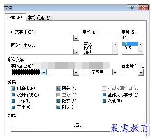Open the 着重号 dropdown arrow
This screenshot has height=139, width=152.
[141, 73]
